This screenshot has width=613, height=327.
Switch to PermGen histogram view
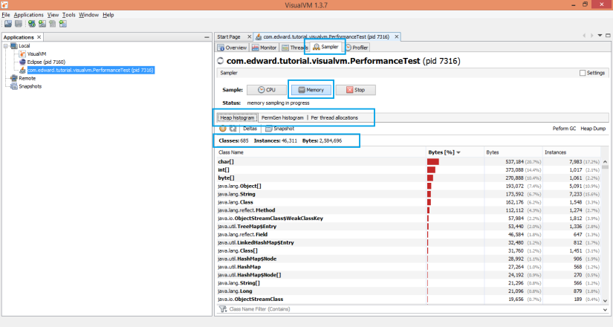click(282, 117)
